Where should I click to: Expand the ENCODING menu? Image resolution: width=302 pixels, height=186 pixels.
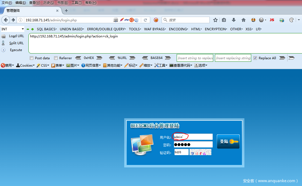[179, 29]
